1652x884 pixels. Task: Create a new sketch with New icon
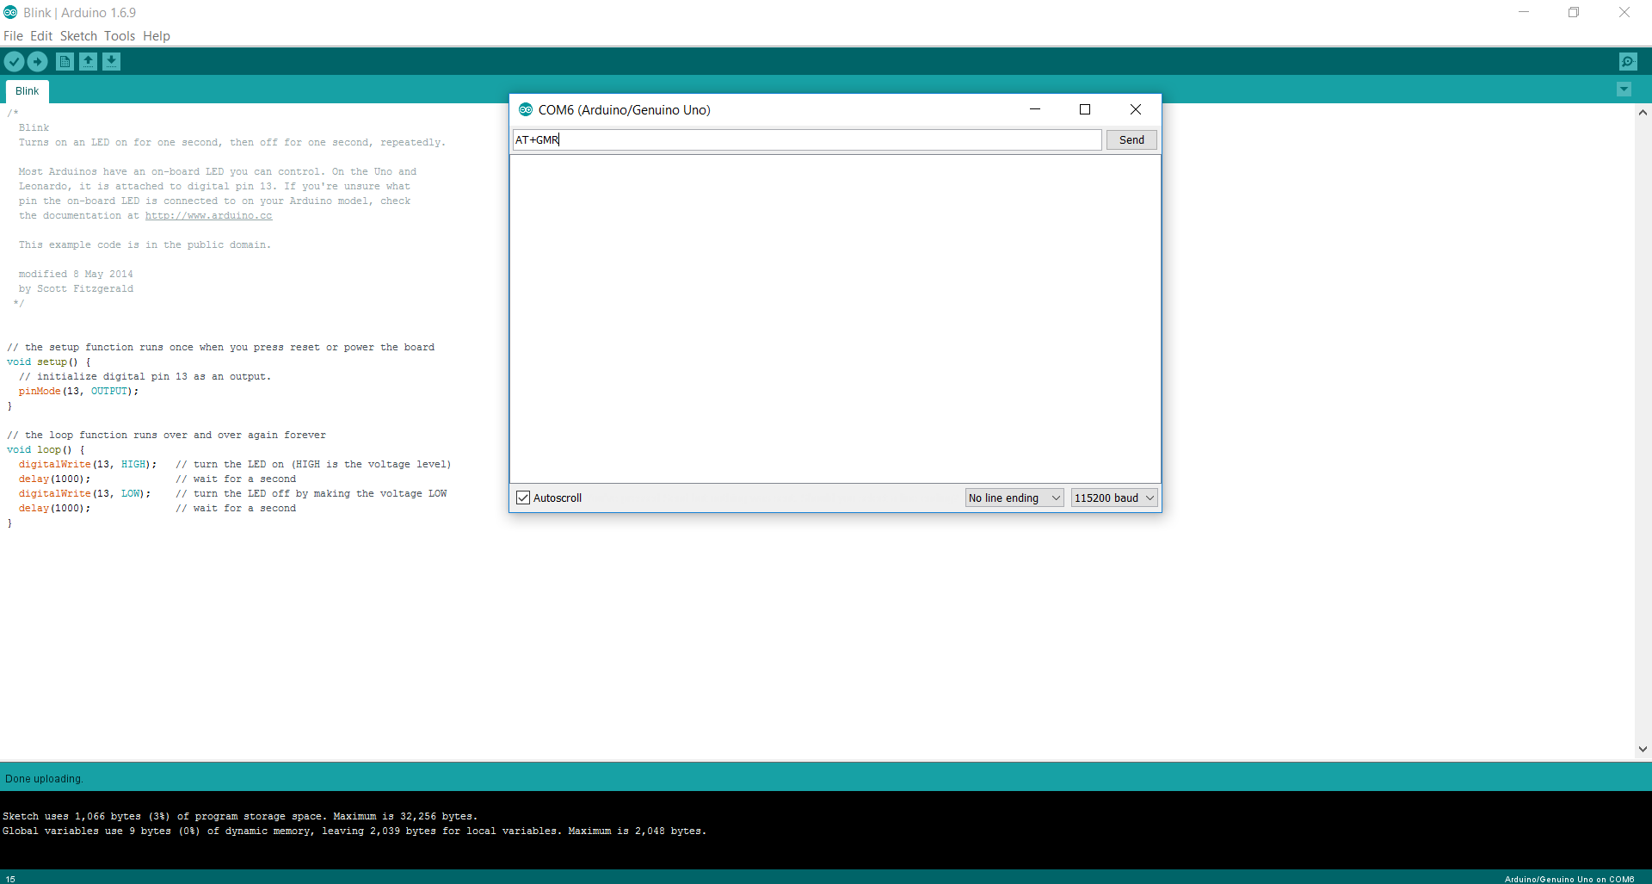[x=65, y=61]
